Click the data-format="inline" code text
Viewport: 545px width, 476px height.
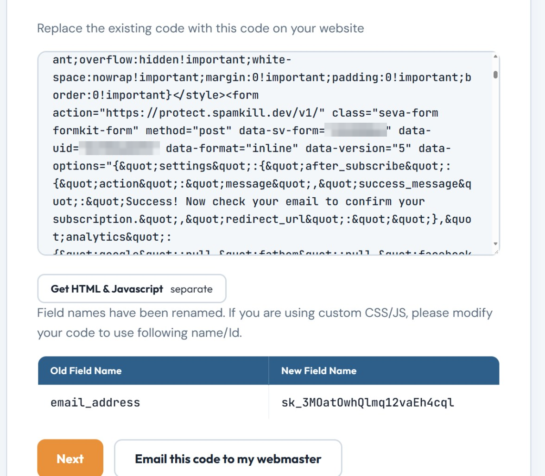[232, 148]
